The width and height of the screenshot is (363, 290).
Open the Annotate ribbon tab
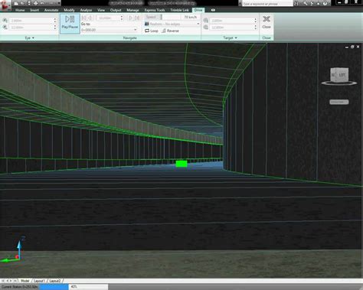pyautogui.click(x=51, y=10)
